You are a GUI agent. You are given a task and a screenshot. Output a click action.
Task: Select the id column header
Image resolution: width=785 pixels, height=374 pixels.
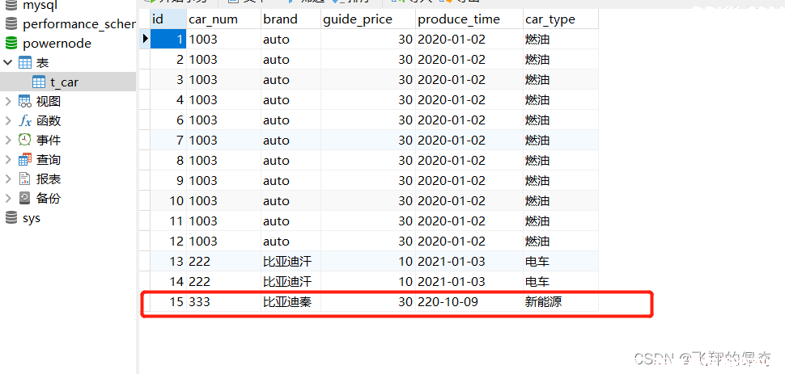pos(168,19)
